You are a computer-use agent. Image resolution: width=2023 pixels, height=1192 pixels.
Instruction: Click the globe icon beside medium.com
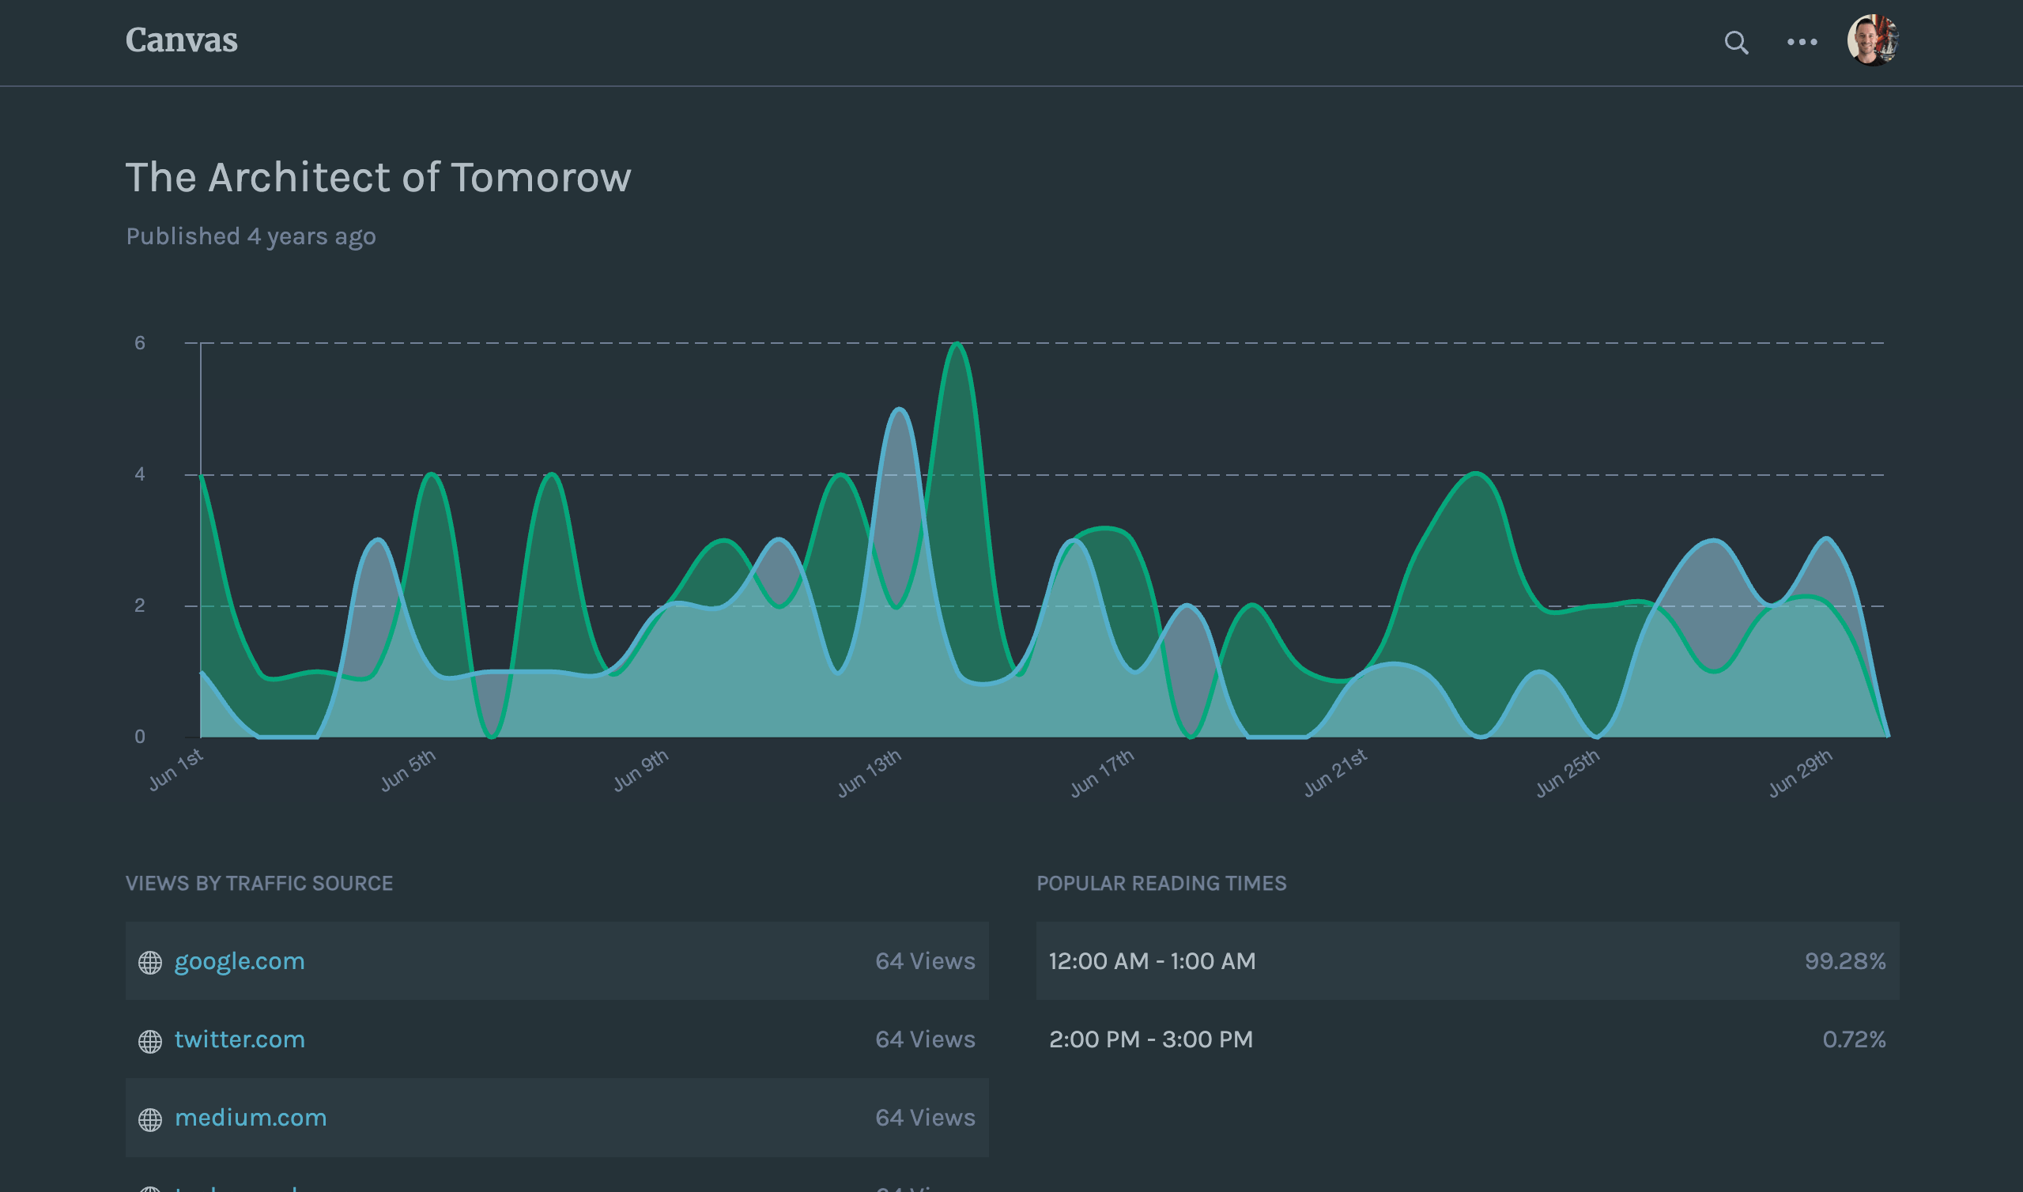[150, 1119]
